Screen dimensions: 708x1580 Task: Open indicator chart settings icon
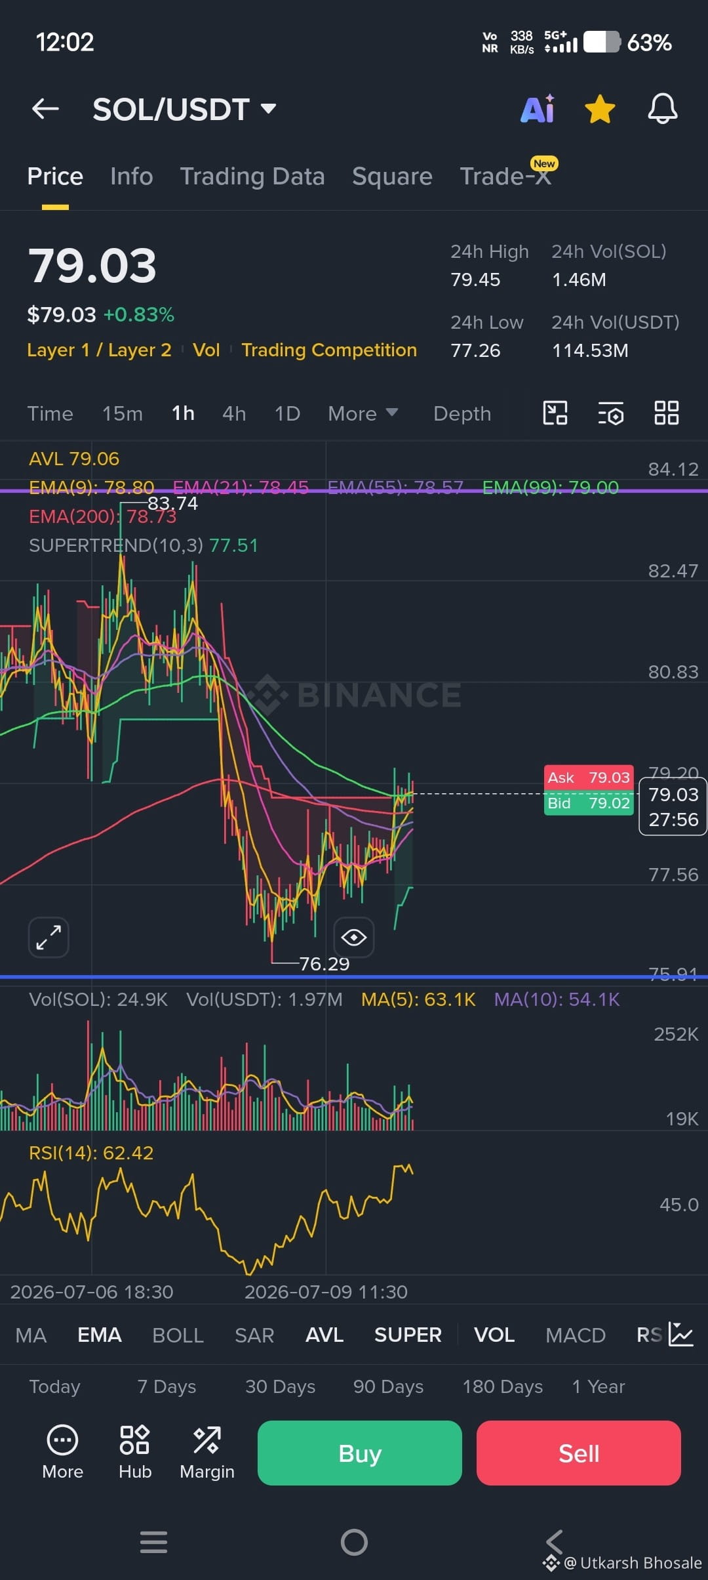(x=681, y=1335)
